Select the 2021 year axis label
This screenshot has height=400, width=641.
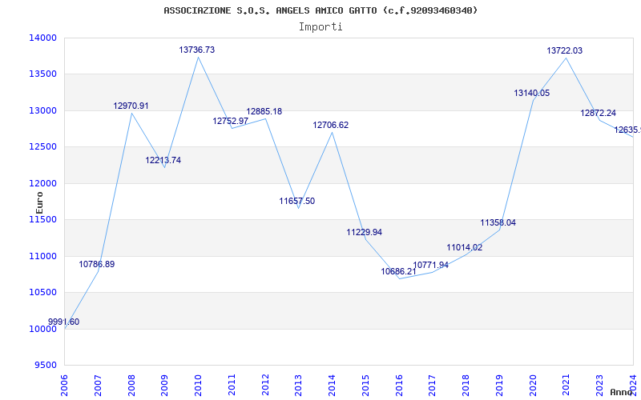click(566, 386)
